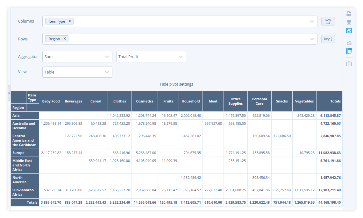Screen dimensions: 363x218
Task: Remove the Region tag from Rows
Action: point(65,39)
